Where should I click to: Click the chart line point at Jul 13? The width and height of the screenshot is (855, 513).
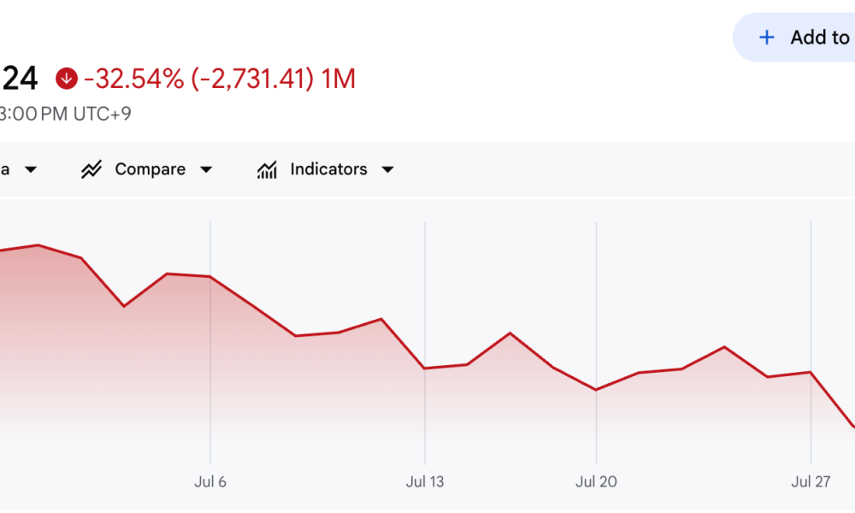pyautogui.click(x=425, y=369)
